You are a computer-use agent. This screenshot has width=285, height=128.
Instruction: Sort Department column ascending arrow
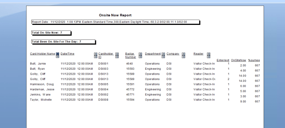164,54
